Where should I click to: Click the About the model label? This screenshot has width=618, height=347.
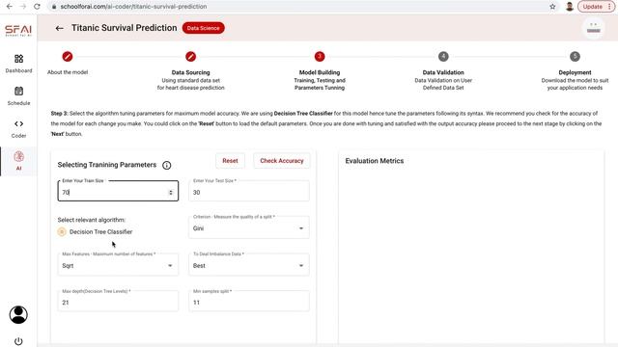click(68, 72)
